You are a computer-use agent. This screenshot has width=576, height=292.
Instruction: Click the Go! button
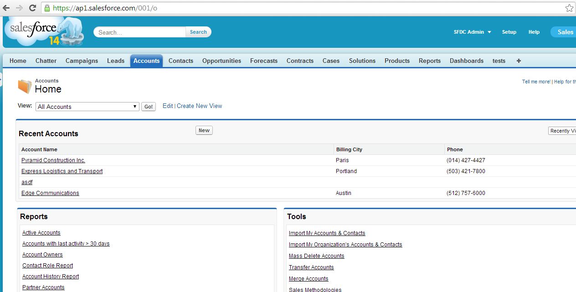149,107
